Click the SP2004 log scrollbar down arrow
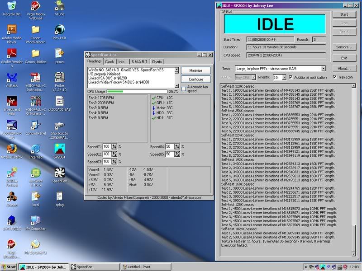 coord(353,254)
